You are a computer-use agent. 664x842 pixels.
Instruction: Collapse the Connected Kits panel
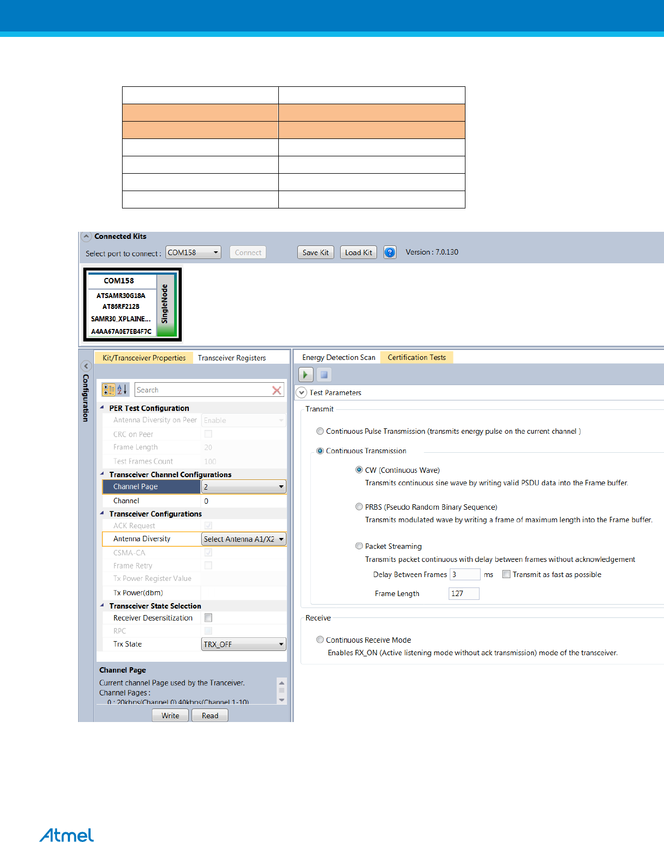[86, 237]
